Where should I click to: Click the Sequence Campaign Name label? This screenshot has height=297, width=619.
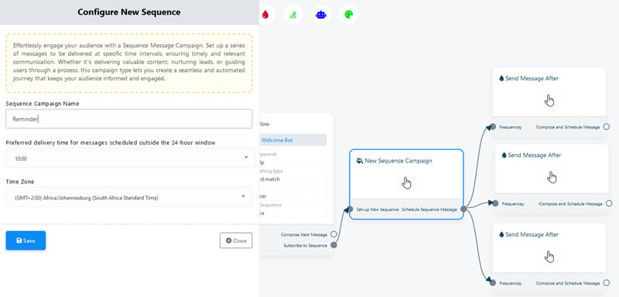point(43,104)
